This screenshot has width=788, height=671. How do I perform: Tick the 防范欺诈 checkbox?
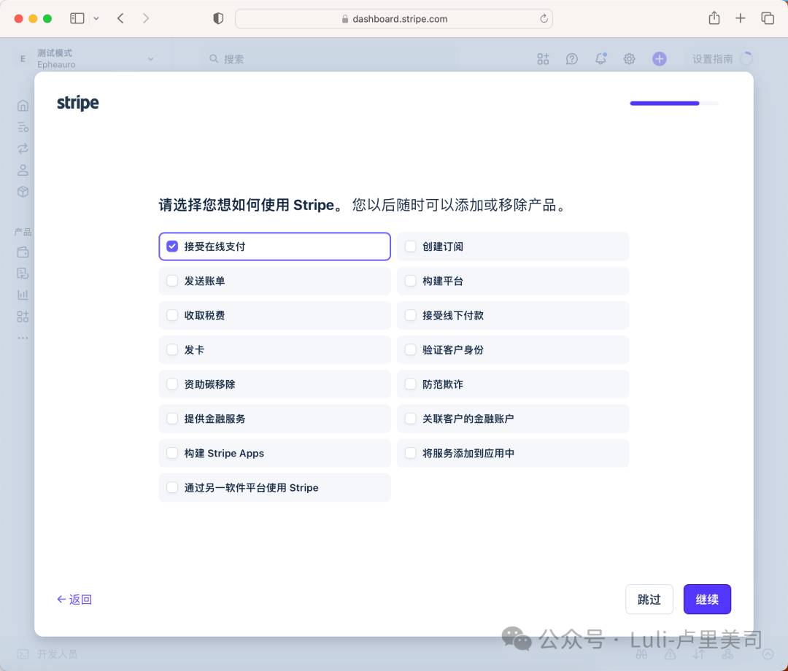[x=410, y=384]
